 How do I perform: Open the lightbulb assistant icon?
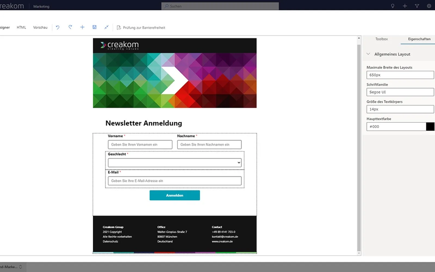pos(393,6)
